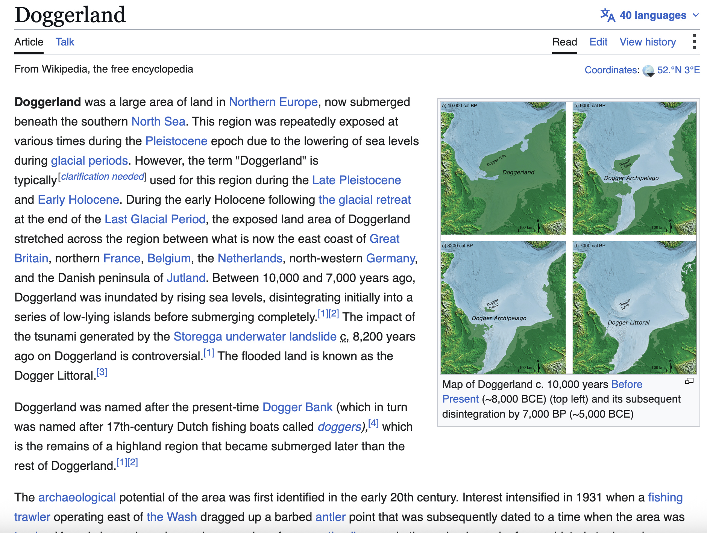Viewport: 707px width, 533px height.
Task: Select the Read tab
Action: [564, 42]
